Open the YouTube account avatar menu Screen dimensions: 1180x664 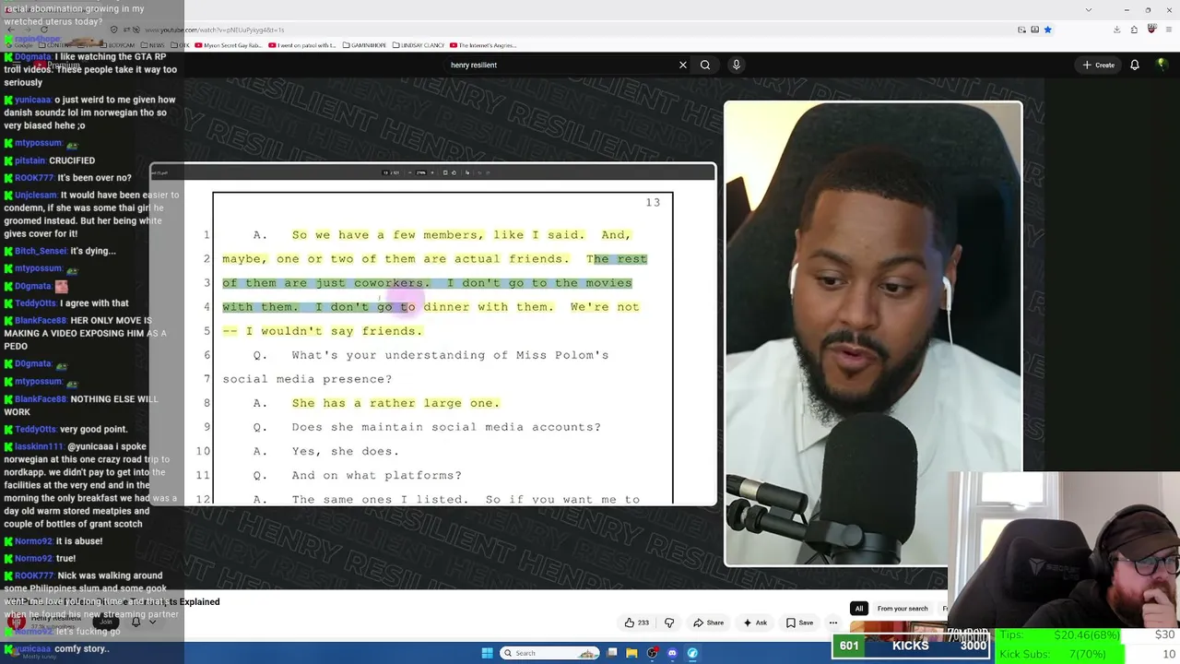coord(1163,65)
